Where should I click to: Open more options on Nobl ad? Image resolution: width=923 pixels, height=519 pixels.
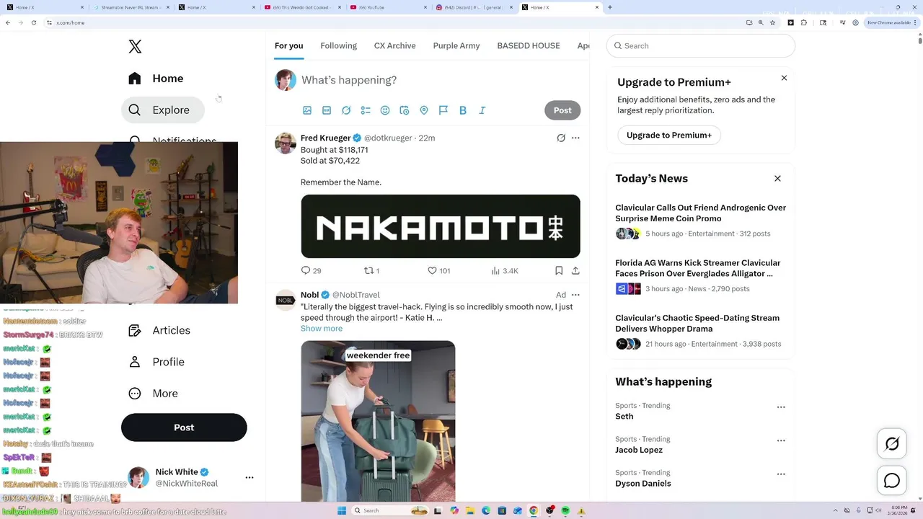[575, 295]
